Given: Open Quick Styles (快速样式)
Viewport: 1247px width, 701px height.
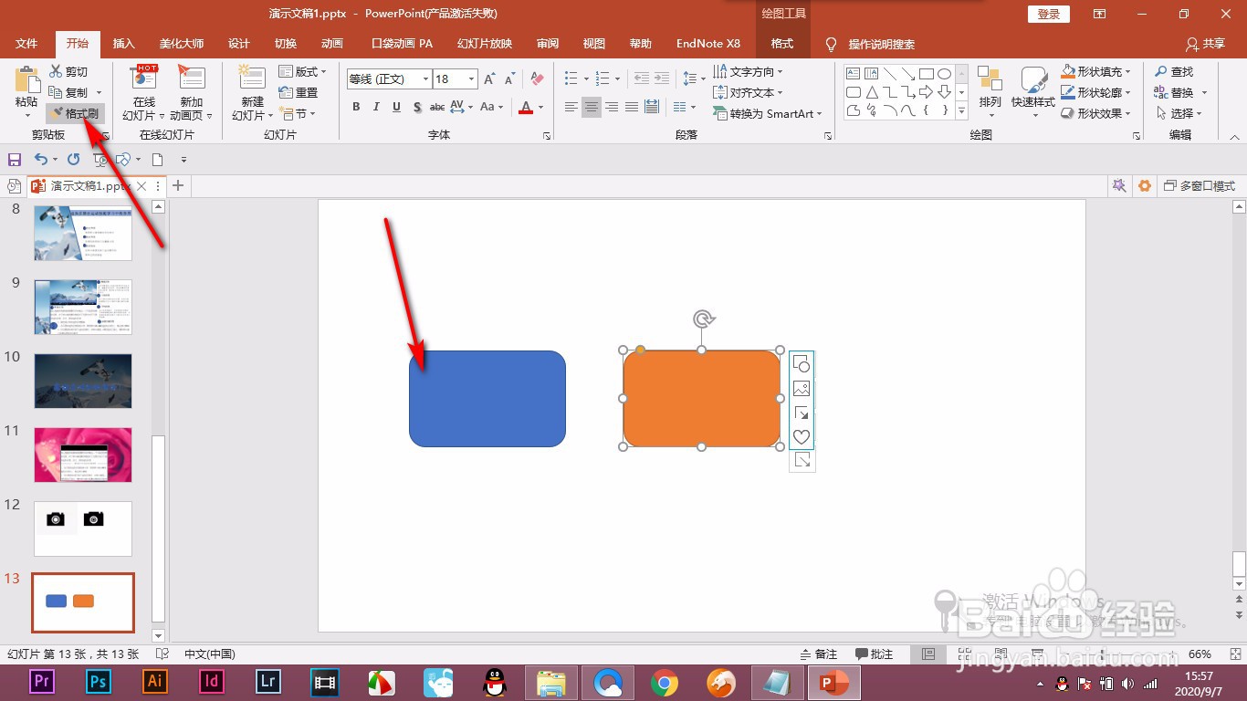Looking at the screenshot, I should (x=1033, y=91).
